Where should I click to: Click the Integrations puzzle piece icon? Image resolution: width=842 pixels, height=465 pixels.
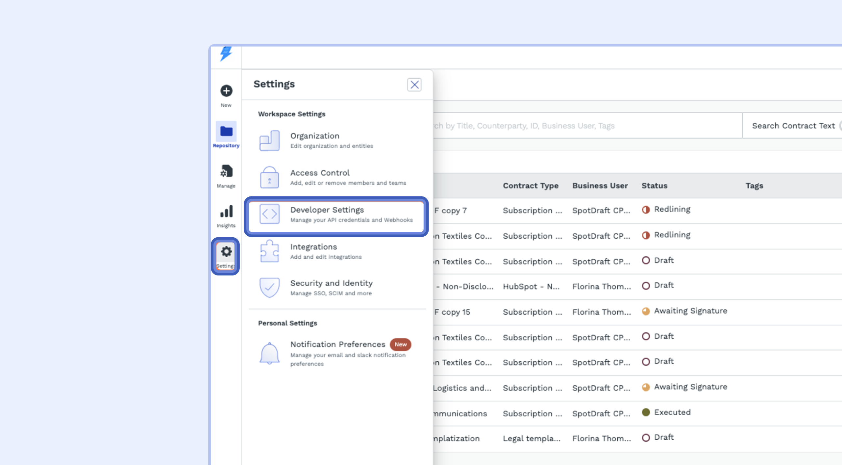point(269,251)
